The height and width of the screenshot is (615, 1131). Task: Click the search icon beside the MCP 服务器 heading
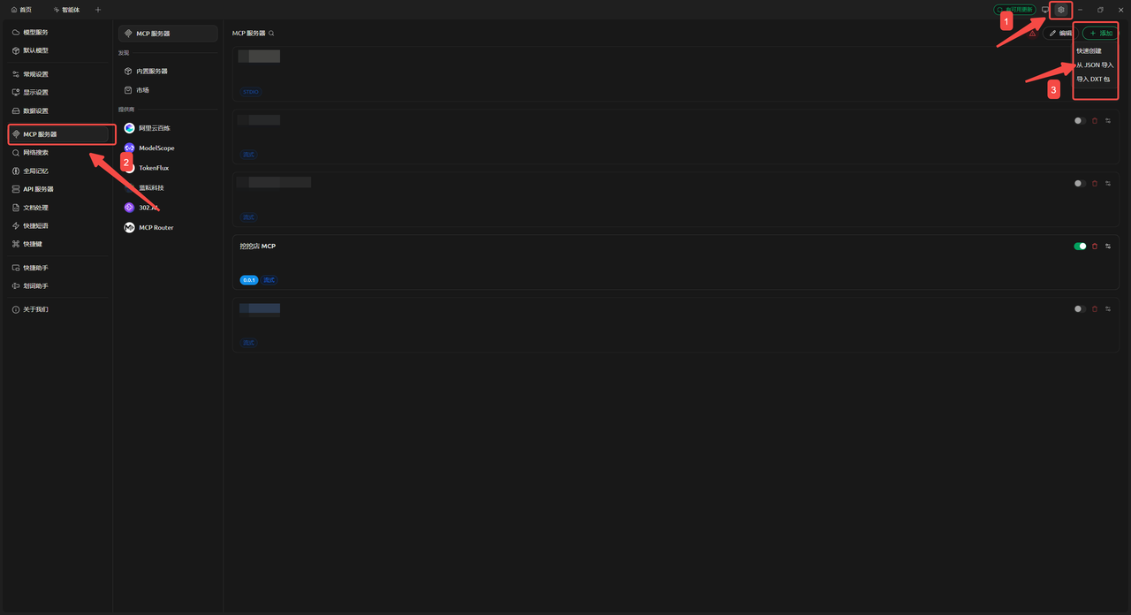[x=271, y=33]
